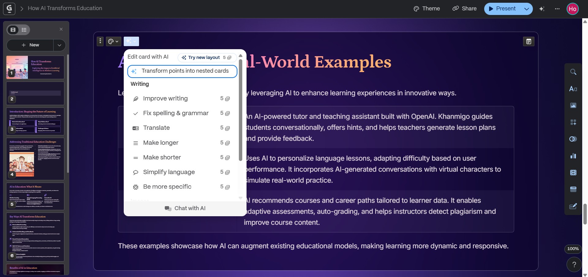The image size is (588, 277).
Task: Select slide 6 Key Ways AI Transforms Education
Action: [x=35, y=237]
